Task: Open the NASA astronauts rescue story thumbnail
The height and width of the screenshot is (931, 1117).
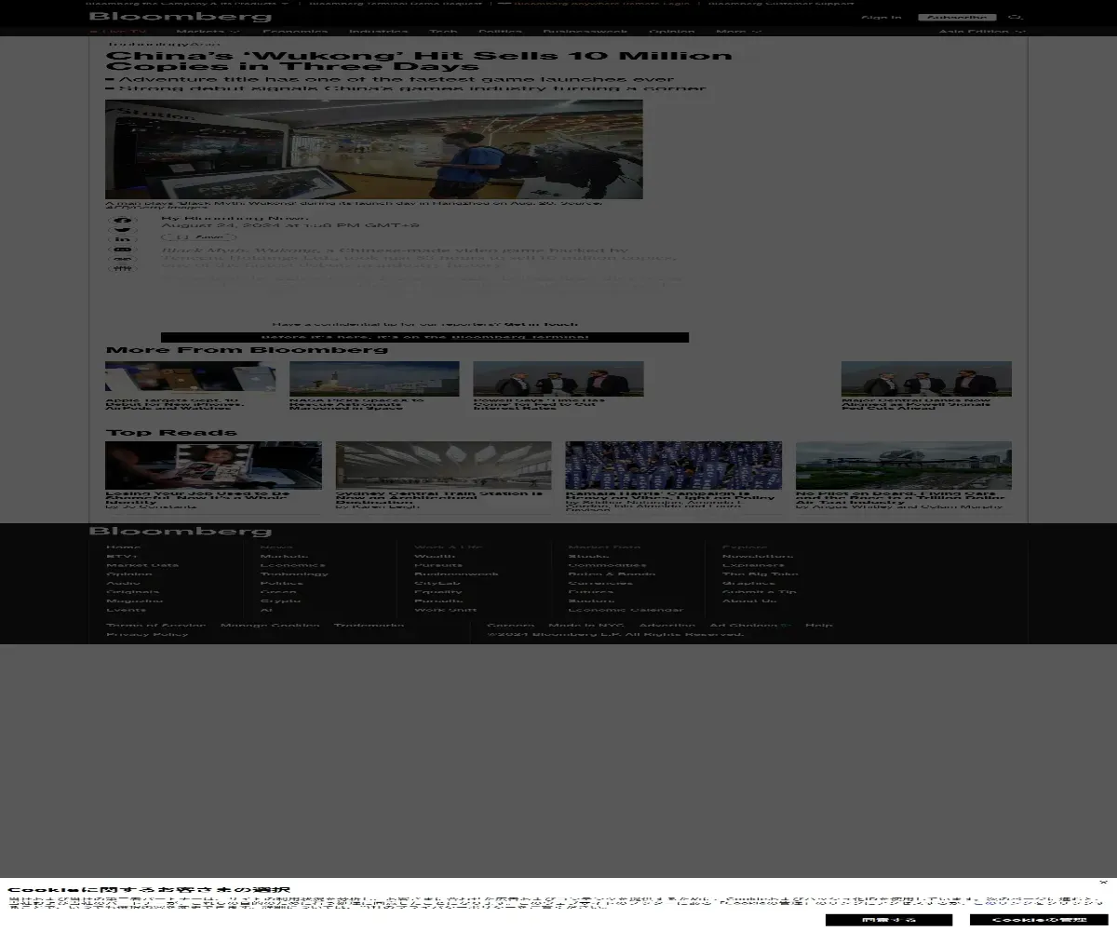Action: coord(374,379)
